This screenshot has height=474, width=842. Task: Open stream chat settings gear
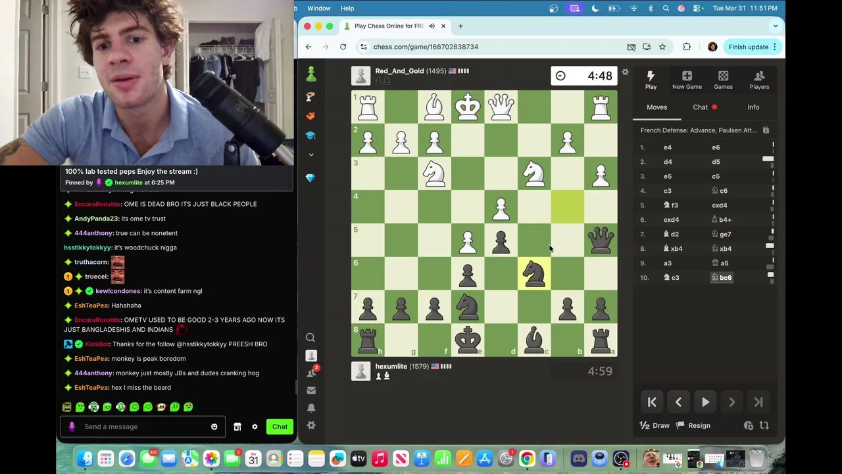pos(255,427)
